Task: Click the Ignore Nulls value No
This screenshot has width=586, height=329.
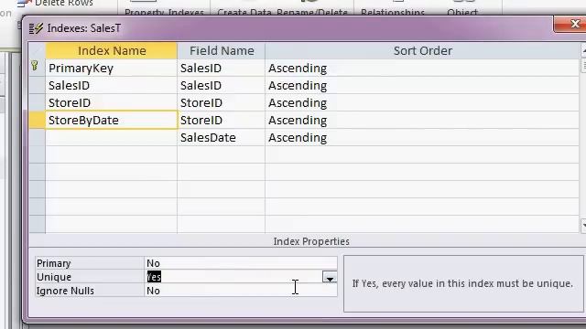Action: pyautogui.click(x=240, y=291)
